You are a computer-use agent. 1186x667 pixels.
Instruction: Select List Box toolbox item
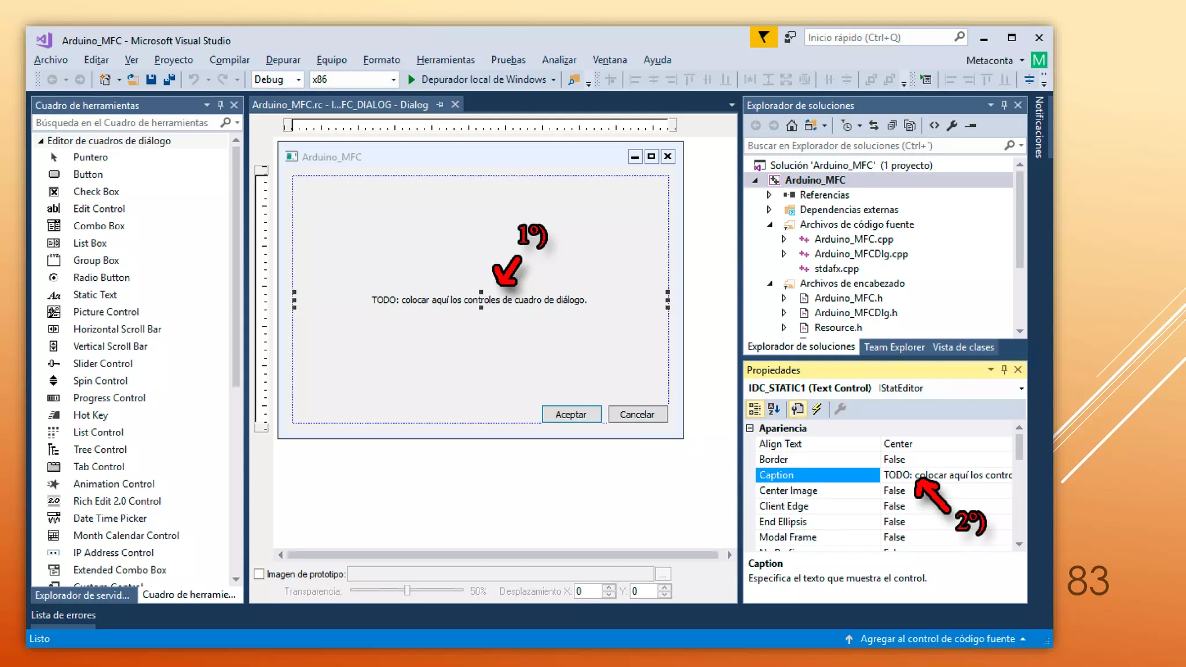point(90,243)
